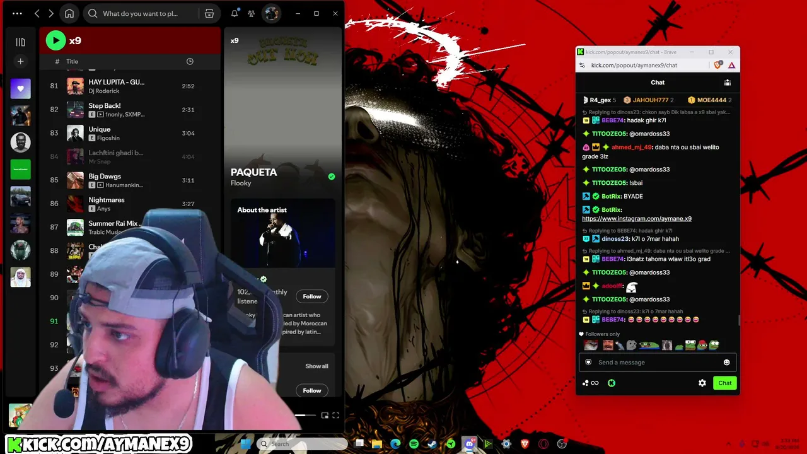This screenshot has height=454, width=807.
Task: Create a new playlist with plus icon
Action: click(x=20, y=61)
